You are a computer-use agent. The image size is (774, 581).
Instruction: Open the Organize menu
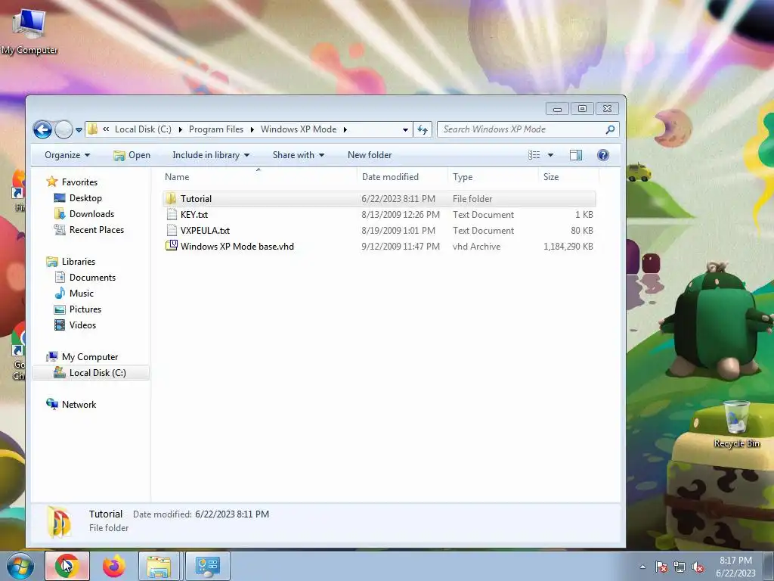coord(67,155)
